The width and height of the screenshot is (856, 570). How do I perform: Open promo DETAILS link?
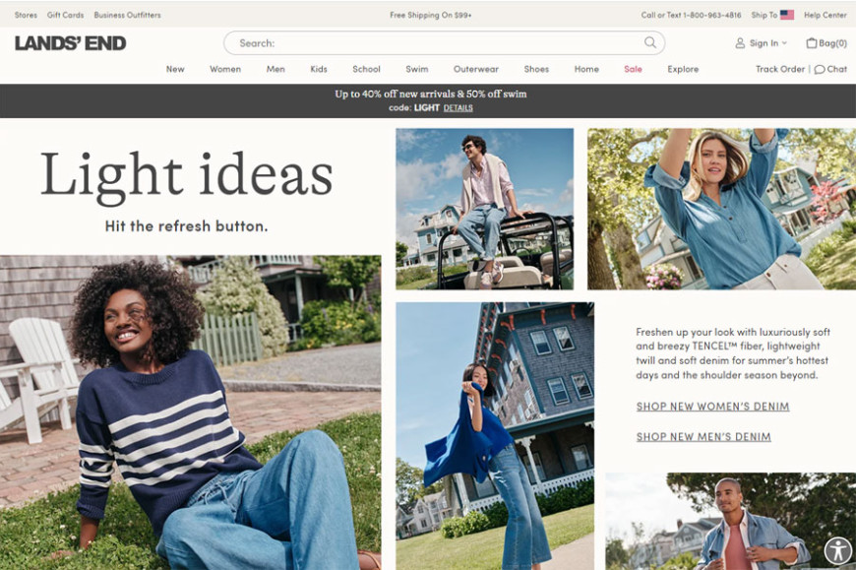(459, 108)
